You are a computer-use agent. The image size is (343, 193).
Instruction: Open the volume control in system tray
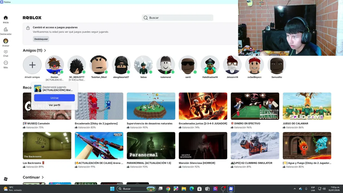[x=324, y=189]
